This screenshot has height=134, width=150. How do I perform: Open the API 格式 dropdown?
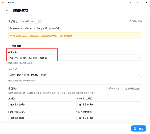[x=75, y=58]
